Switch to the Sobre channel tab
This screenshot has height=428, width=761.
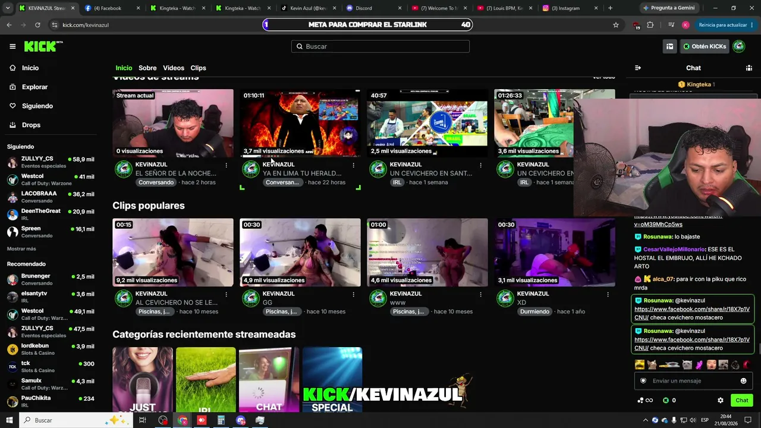(147, 68)
